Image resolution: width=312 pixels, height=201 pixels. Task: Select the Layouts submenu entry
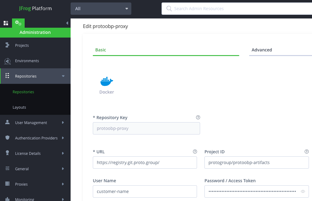point(19,107)
